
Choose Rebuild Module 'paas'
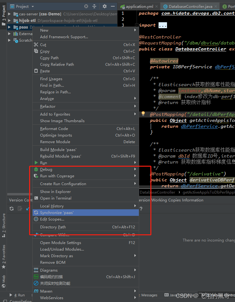(86, 156)
